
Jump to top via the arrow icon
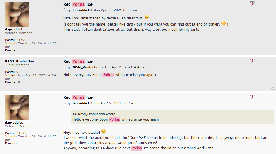click(273, 88)
